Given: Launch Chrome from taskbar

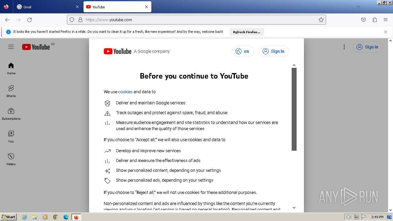Looking at the screenshot, I should (x=56, y=217).
